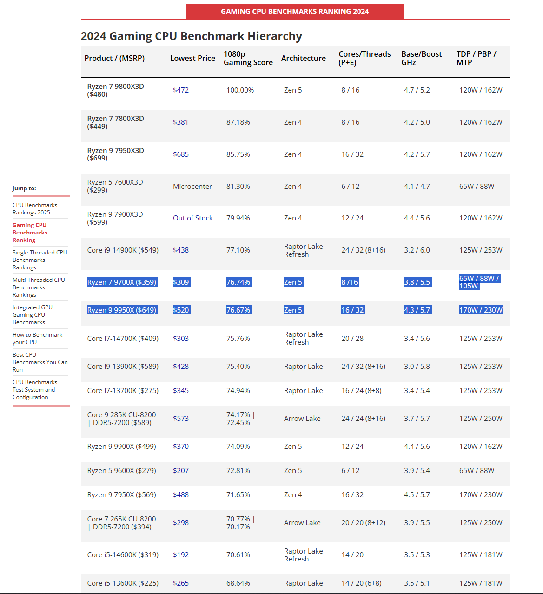
Task: Select the Core 7 265K CU-8200 product cell
Action: (122, 523)
